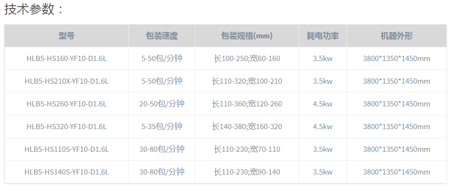The image size is (454, 192).
Task: Click the 机器外形 column header
Action: (397, 36)
